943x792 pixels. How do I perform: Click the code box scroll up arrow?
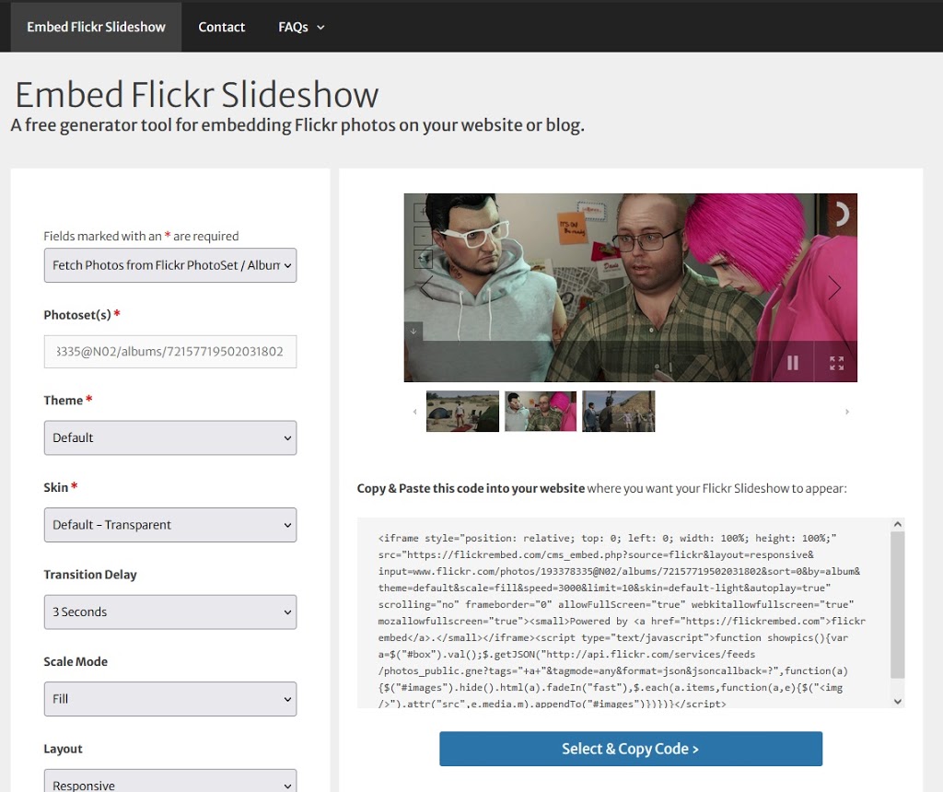(897, 524)
